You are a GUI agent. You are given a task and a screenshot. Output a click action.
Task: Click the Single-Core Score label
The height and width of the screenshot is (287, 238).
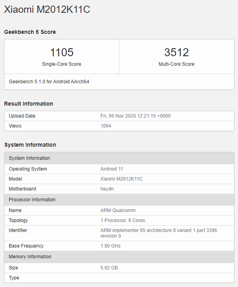tap(61, 64)
